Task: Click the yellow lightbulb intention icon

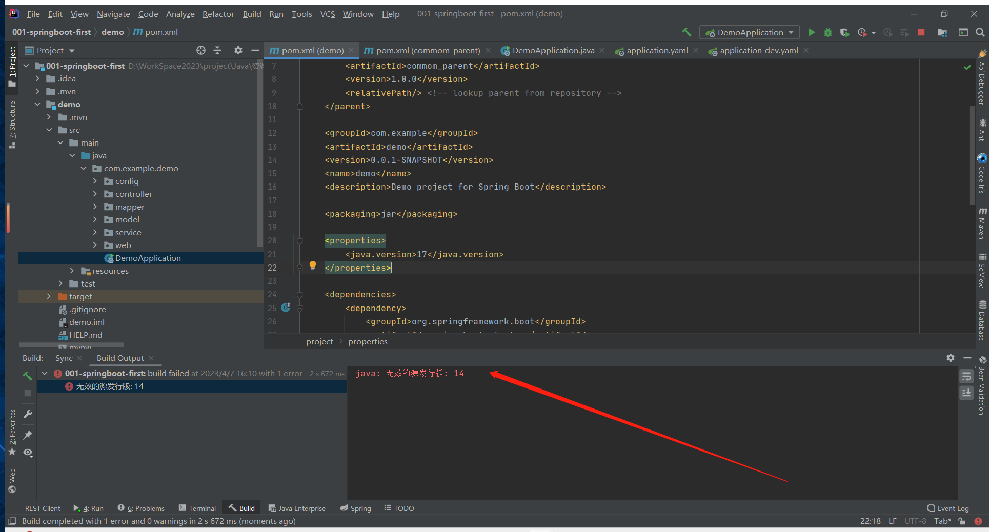Action: tap(313, 265)
